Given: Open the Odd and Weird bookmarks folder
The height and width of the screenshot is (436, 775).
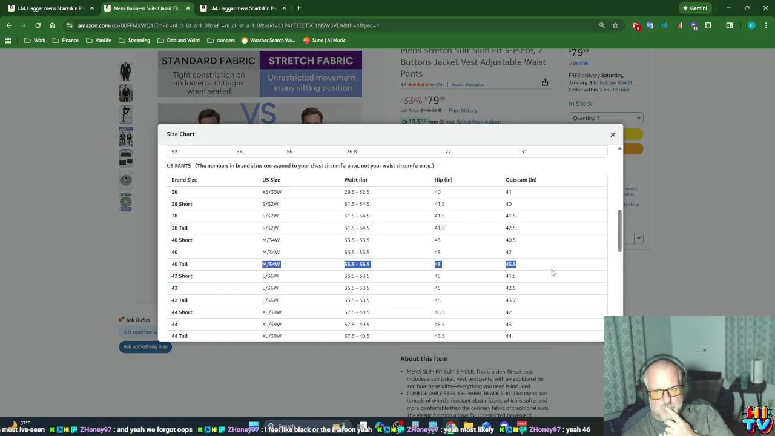Looking at the screenshot, I should pos(178,40).
